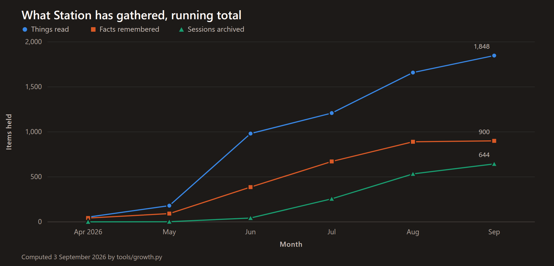Image resolution: width=554 pixels, height=266 pixels.
Task: Click the orange square legend marker
Action: coord(93,29)
